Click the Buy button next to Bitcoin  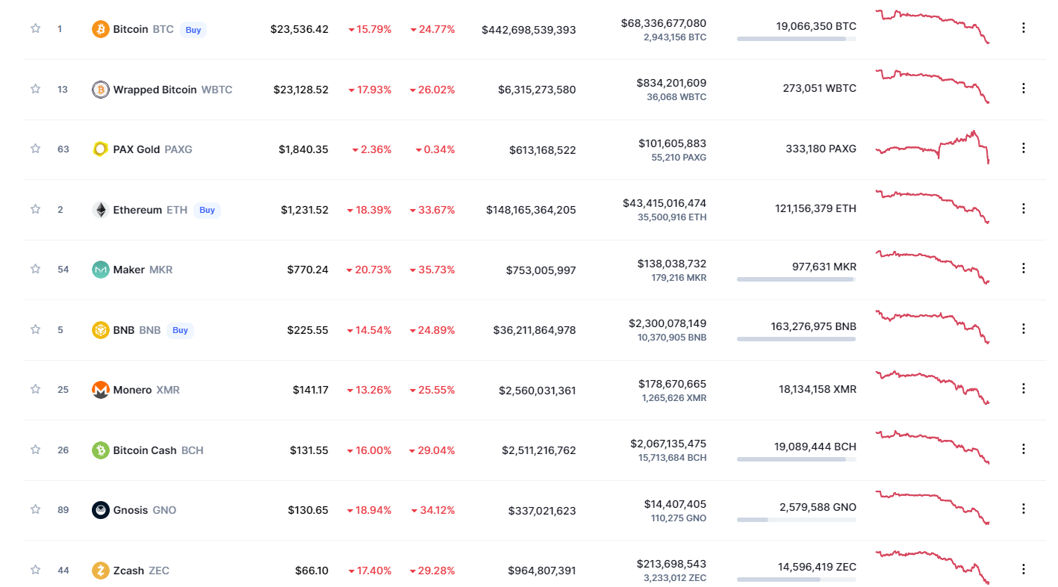pyautogui.click(x=193, y=30)
